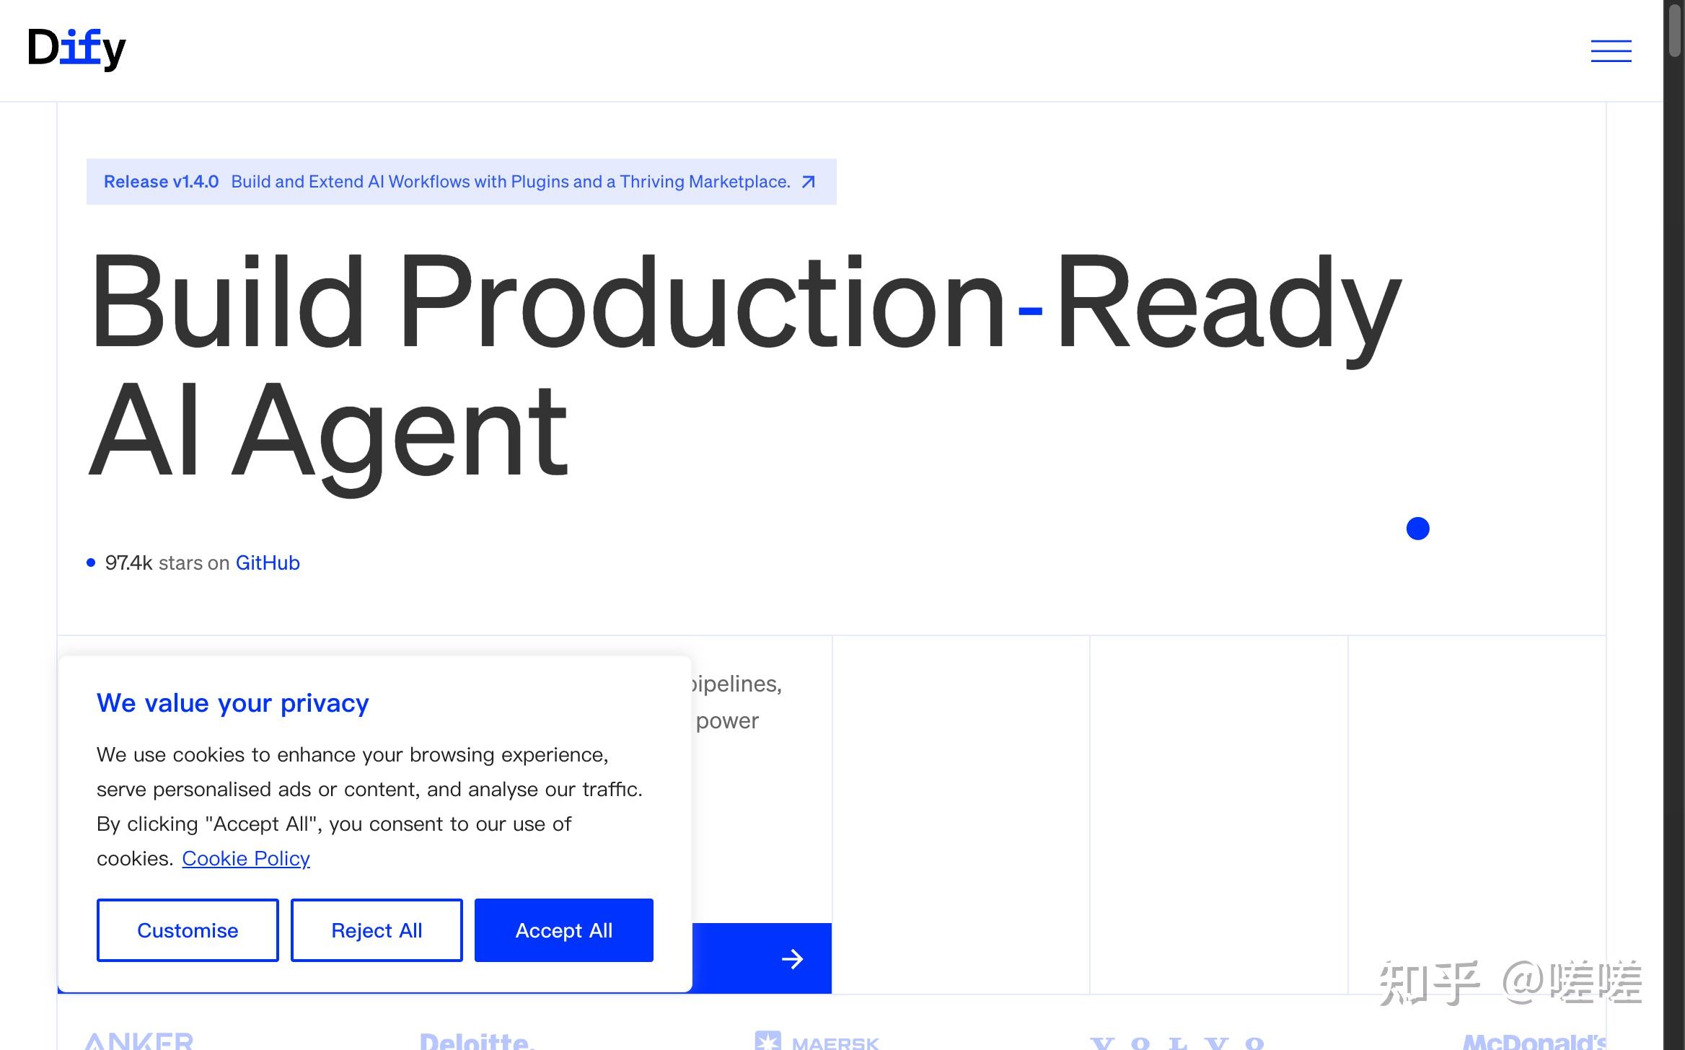Click the large blue floating dot
The image size is (1685, 1050).
click(1417, 529)
